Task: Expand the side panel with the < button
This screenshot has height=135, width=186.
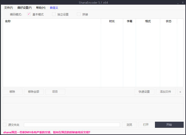Action: 180,92
